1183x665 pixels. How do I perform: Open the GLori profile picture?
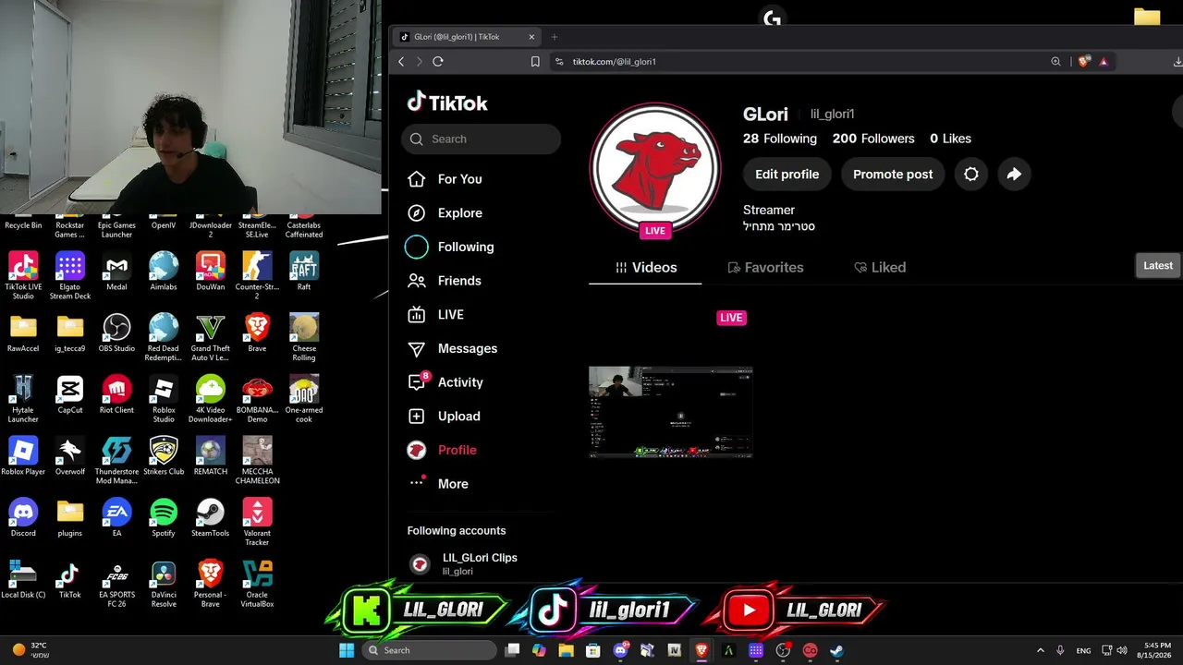tap(655, 168)
